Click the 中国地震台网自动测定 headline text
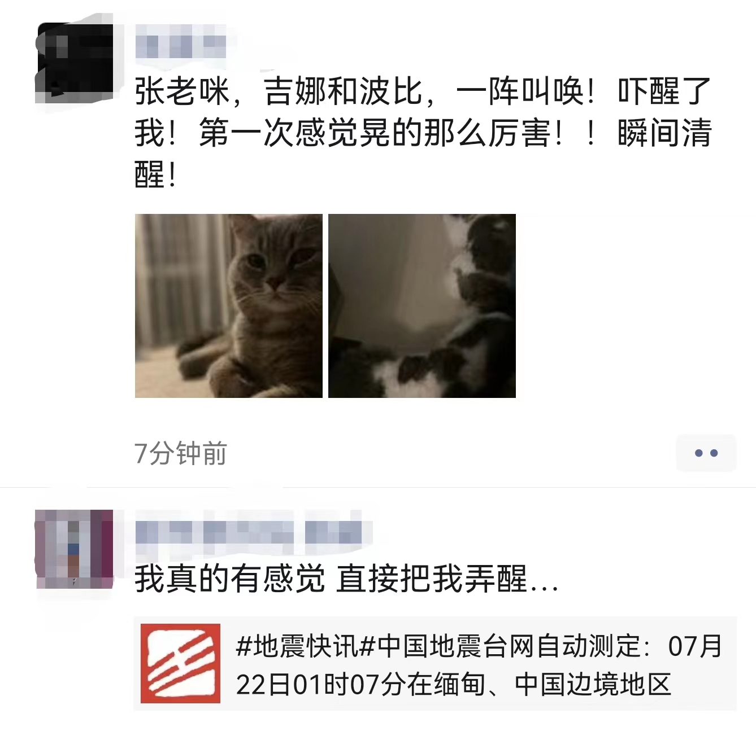 click(x=509, y=646)
